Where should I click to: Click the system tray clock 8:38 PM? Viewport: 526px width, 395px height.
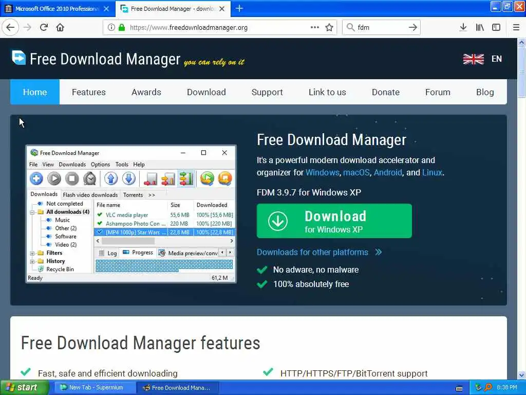pyautogui.click(x=506, y=388)
